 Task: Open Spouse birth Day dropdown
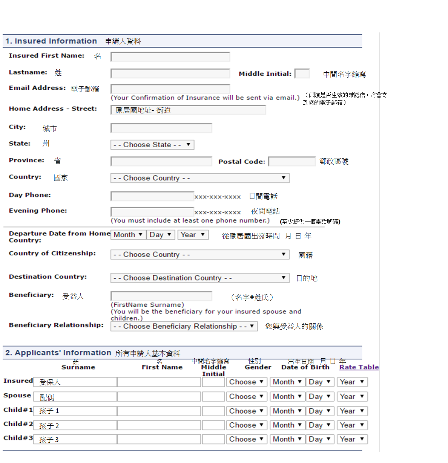pyautogui.click(x=320, y=397)
